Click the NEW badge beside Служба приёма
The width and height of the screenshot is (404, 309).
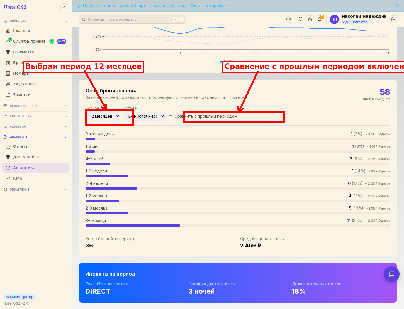click(61, 41)
